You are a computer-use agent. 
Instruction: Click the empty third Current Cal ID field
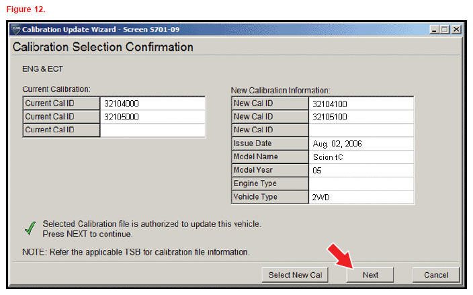(x=153, y=130)
